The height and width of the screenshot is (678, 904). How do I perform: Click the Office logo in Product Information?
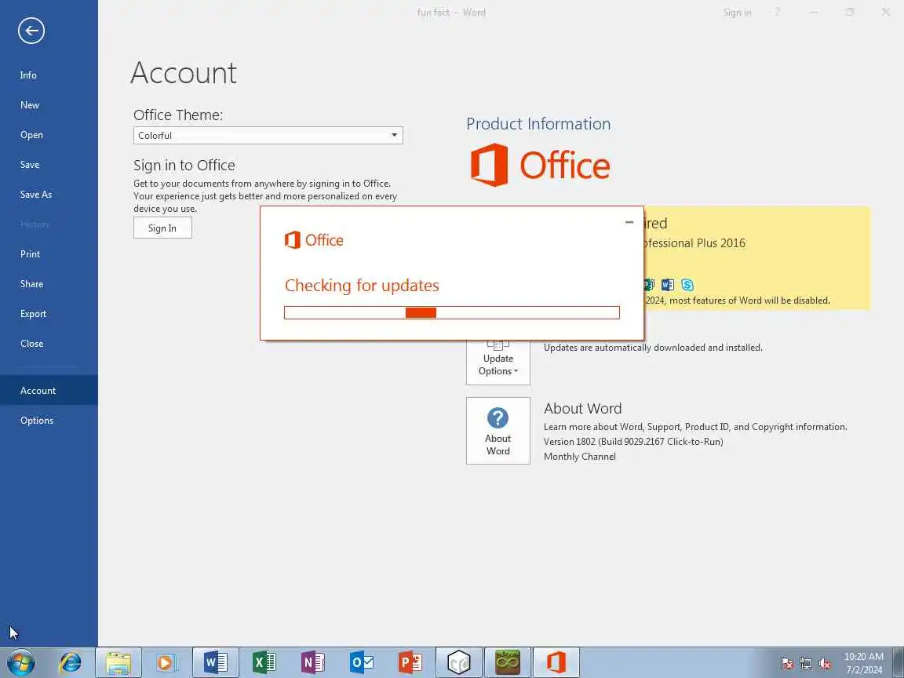[x=540, y=165]
